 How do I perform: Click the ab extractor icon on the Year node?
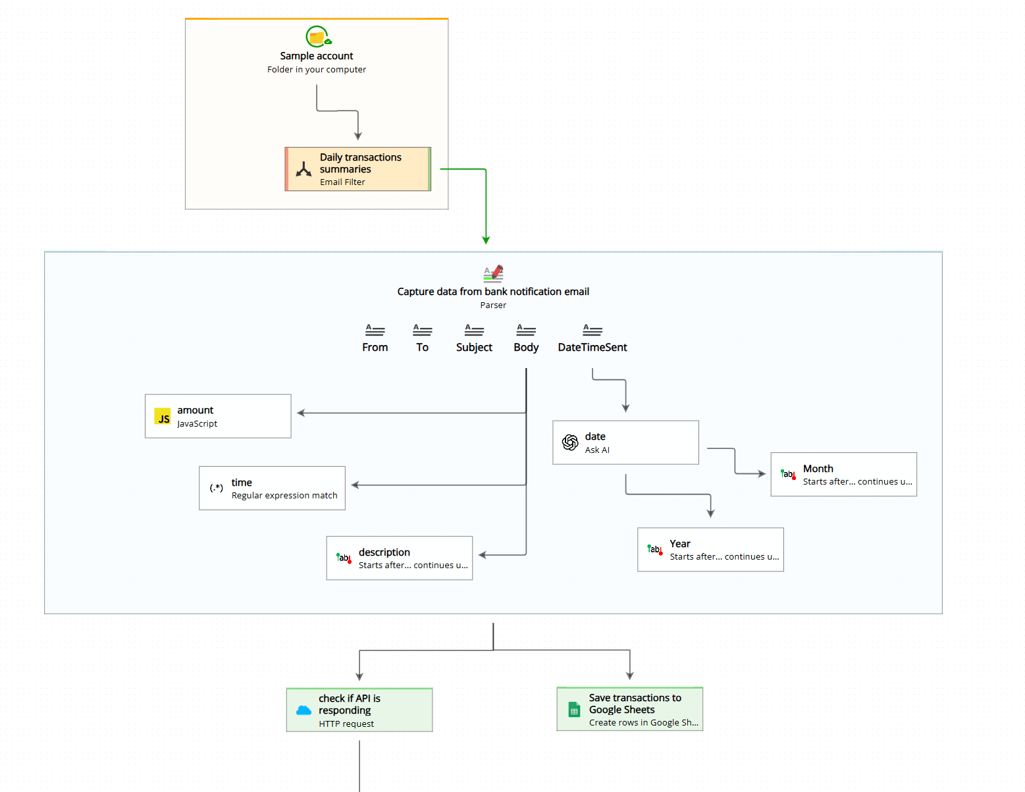tap(654, 549)
